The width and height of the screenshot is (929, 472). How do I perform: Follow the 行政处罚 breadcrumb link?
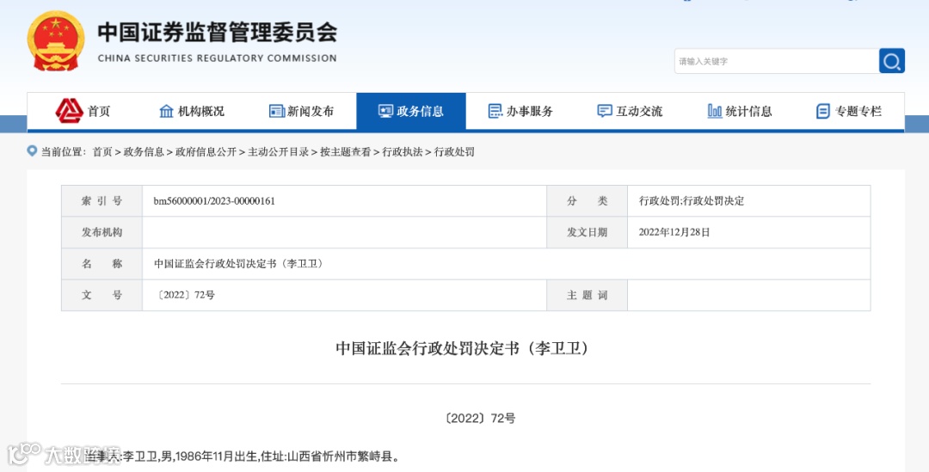coord(454,151)
